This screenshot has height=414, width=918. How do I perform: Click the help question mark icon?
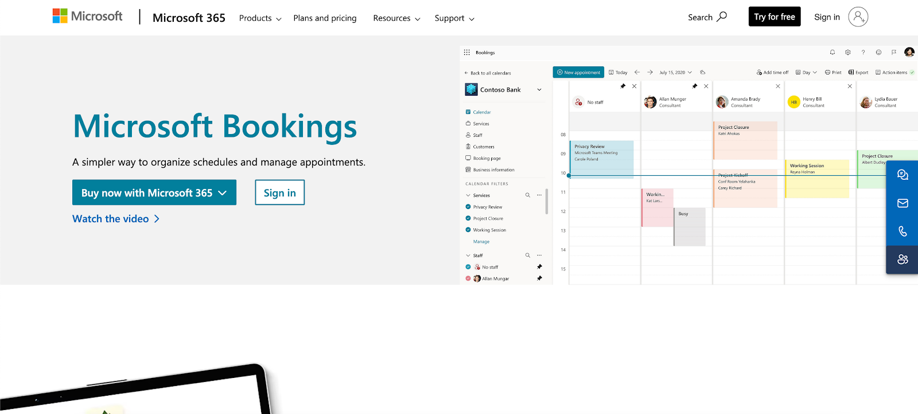(x=863, y=52)
